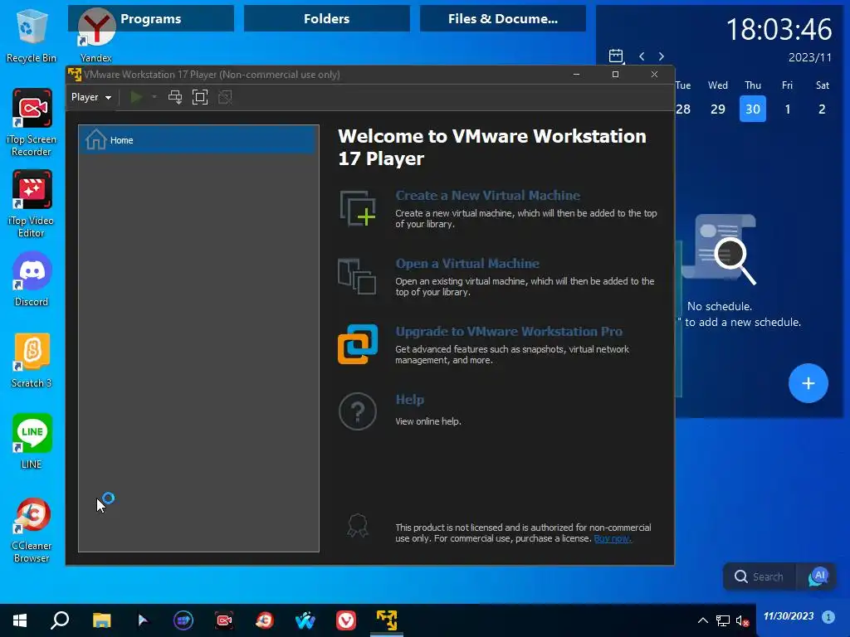Click the question mark Help icon
Viewport: 850px width, 637px height.
pos(358,411)
